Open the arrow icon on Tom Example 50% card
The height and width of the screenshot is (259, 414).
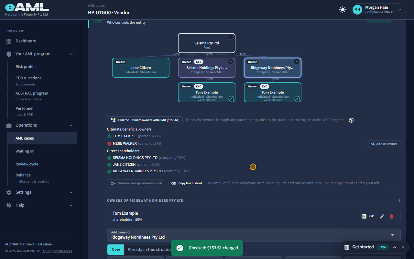tap(297, 99)
